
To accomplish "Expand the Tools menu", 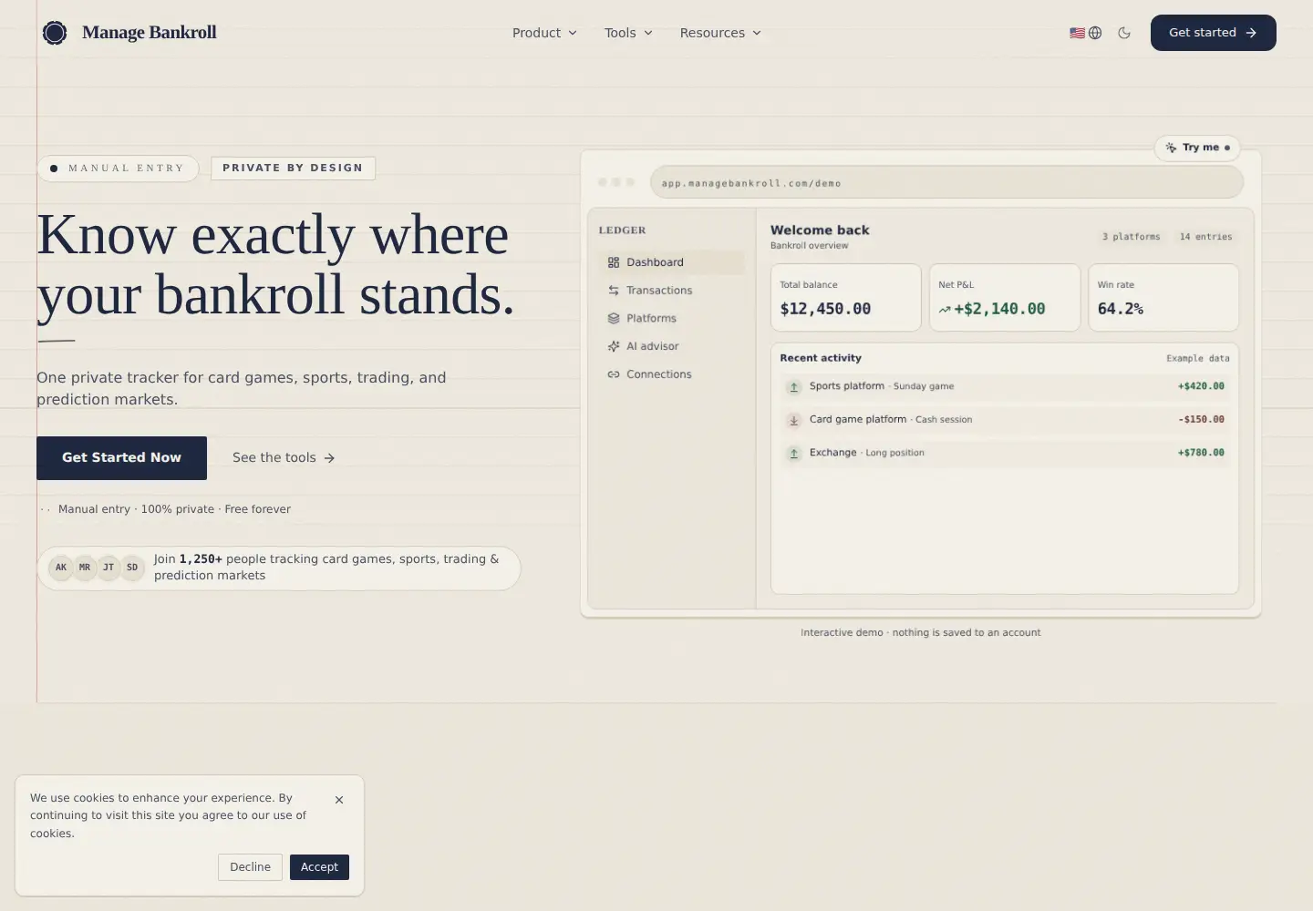I will click(628, 33).
